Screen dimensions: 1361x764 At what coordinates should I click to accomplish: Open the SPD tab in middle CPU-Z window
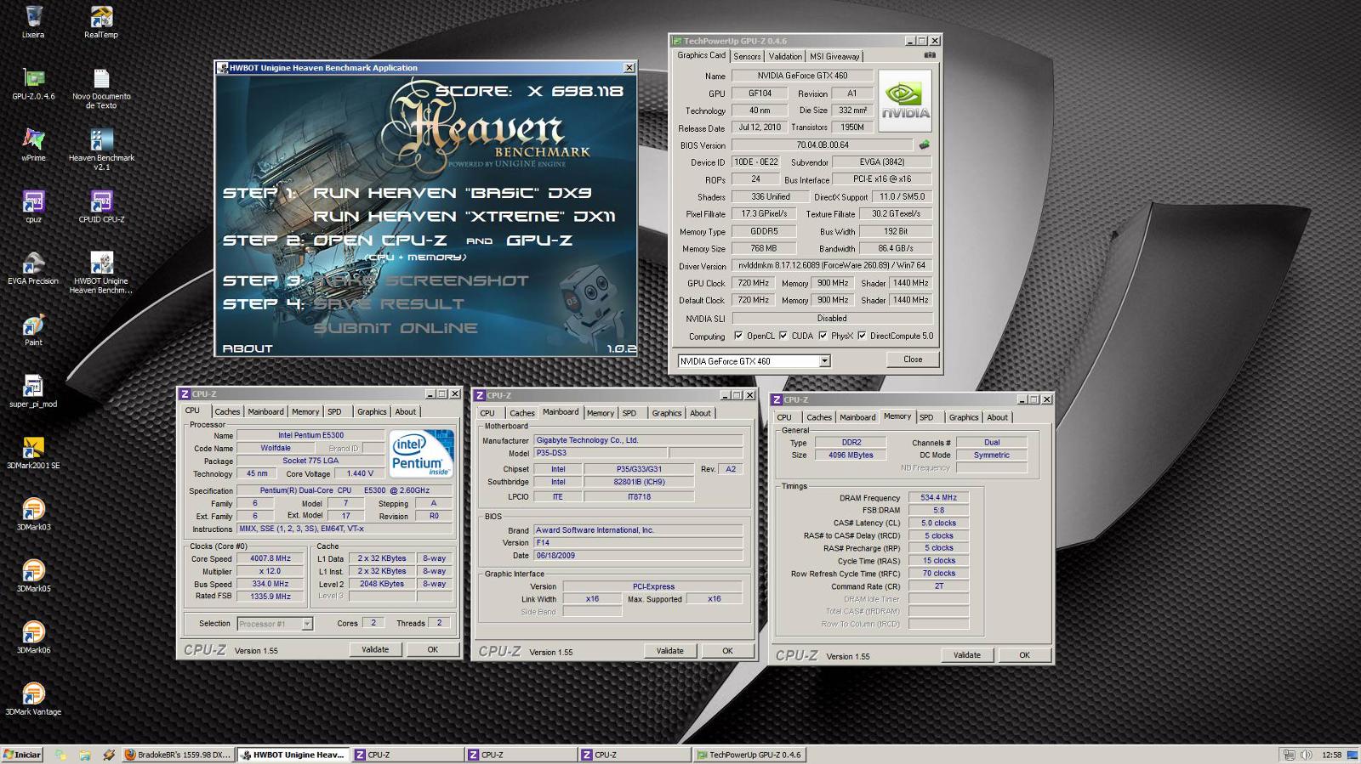click(x=629, y=413)
